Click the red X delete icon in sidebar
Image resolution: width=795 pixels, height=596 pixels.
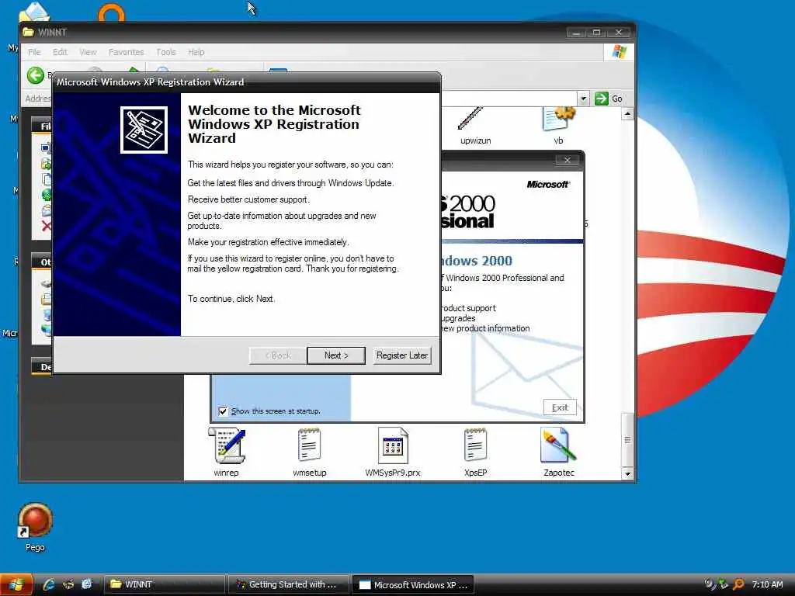46,226
